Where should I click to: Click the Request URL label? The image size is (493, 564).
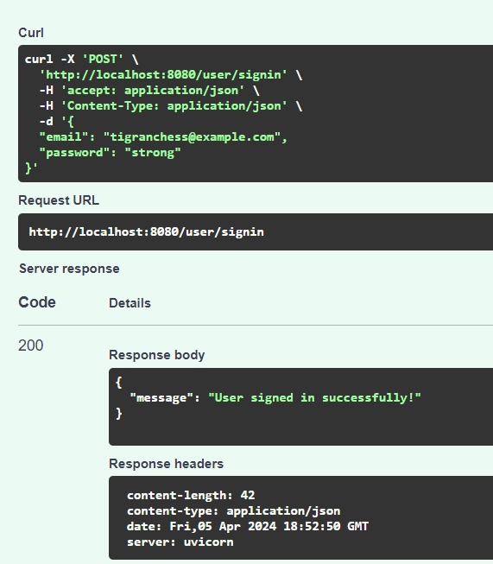click(x=59, y=200)
